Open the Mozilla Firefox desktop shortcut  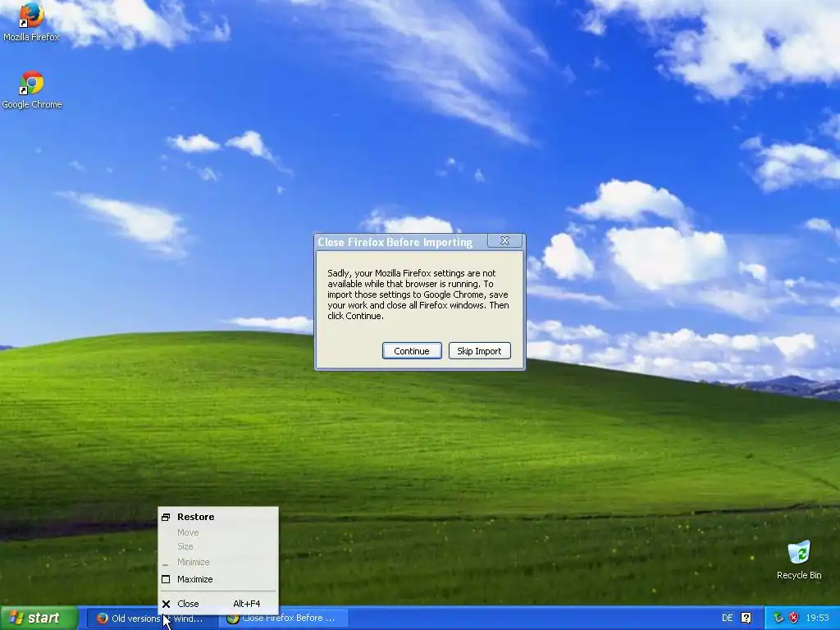31,21
